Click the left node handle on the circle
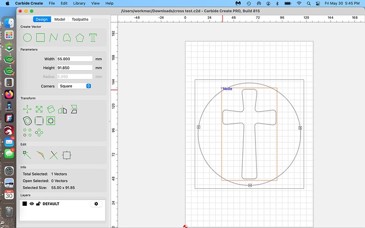 point(198,127)
